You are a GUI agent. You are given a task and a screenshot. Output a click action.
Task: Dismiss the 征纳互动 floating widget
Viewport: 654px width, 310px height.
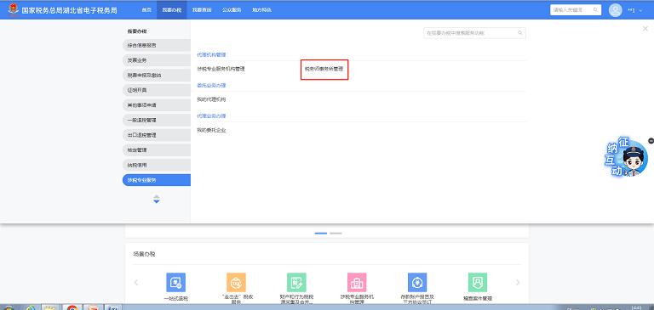pyautogui.click(x=651, y=141)
